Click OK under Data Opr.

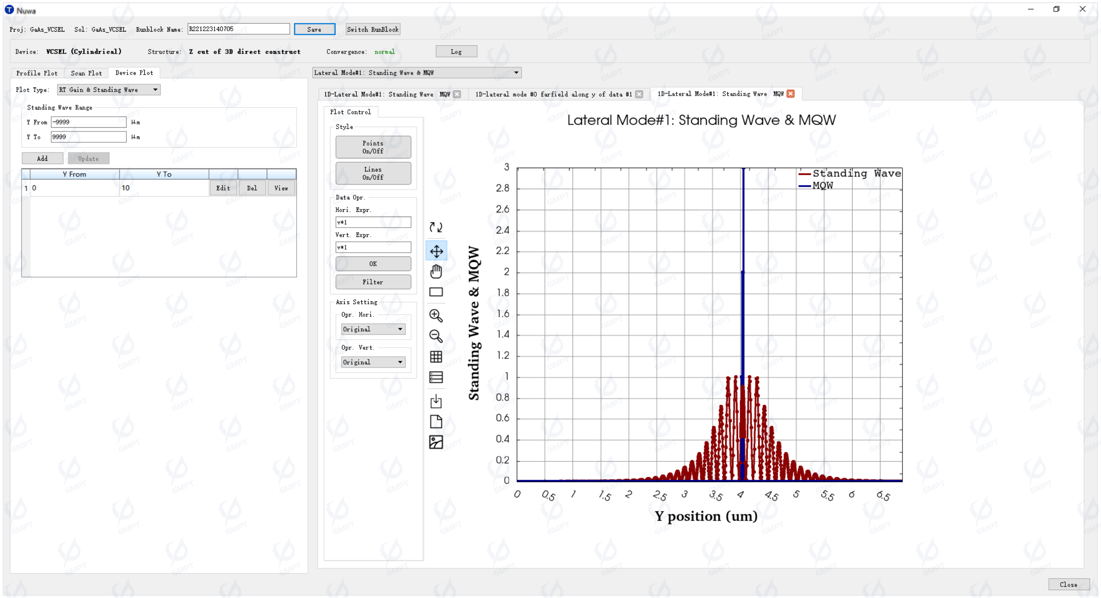pyautogui.click(x=373, y=264)
